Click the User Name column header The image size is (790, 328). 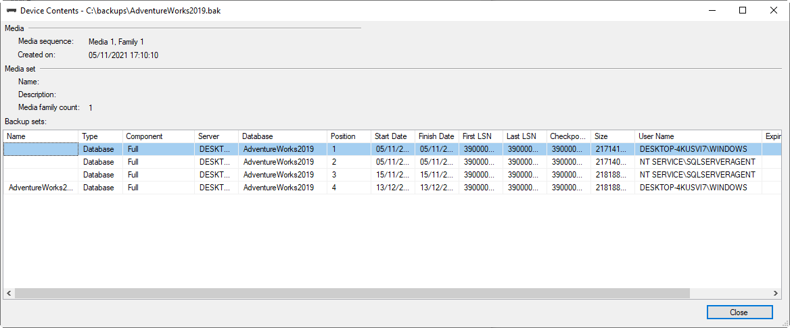coord(698,136)
